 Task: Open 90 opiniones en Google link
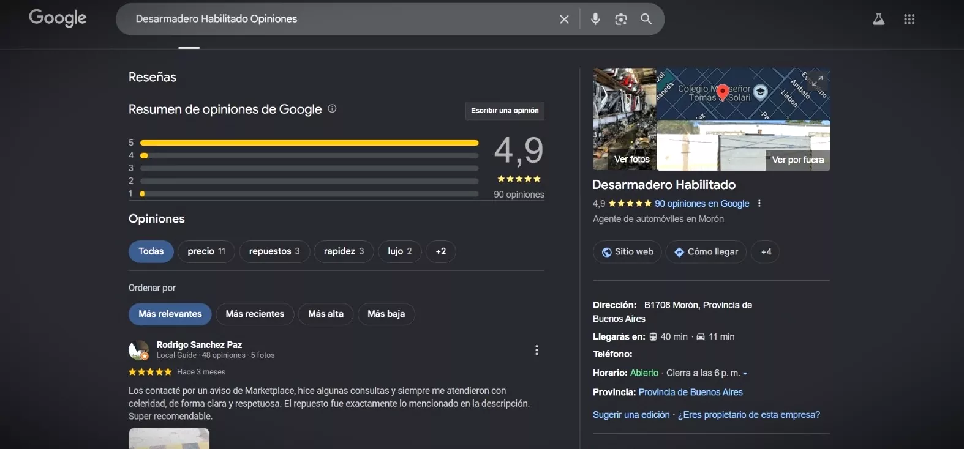click(702, 204)
